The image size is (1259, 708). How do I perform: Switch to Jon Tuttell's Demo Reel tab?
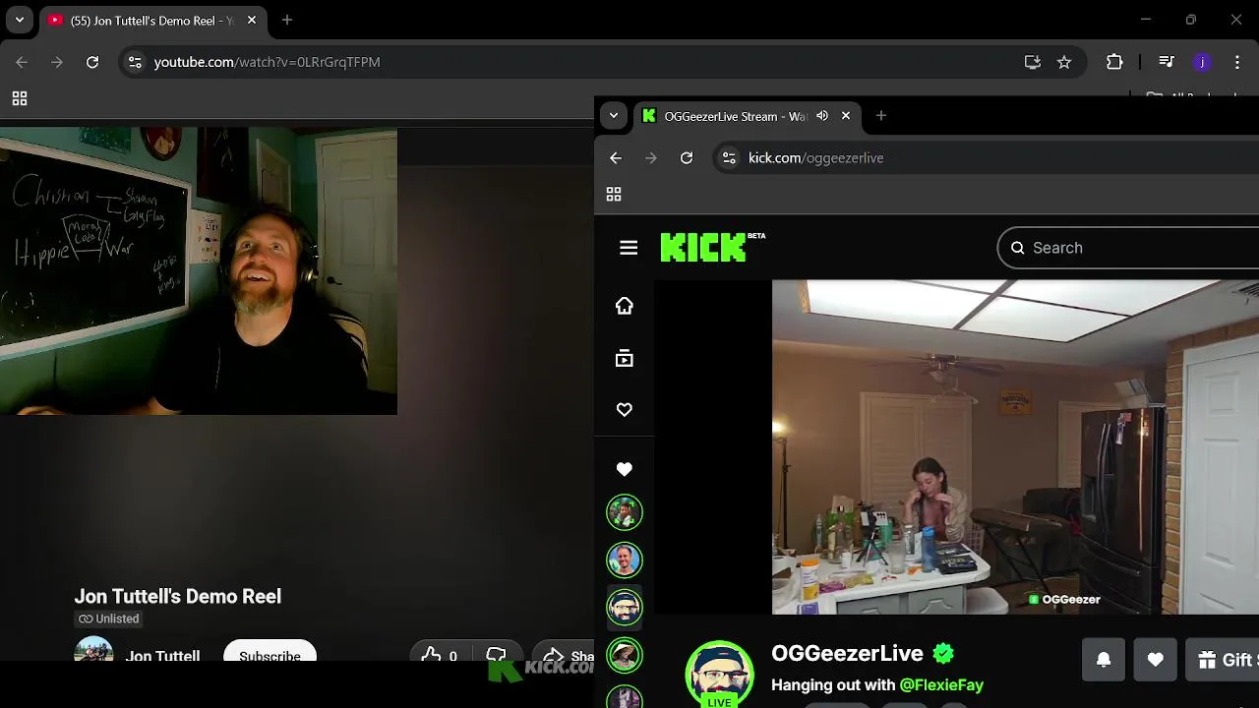tap(152, 20)
